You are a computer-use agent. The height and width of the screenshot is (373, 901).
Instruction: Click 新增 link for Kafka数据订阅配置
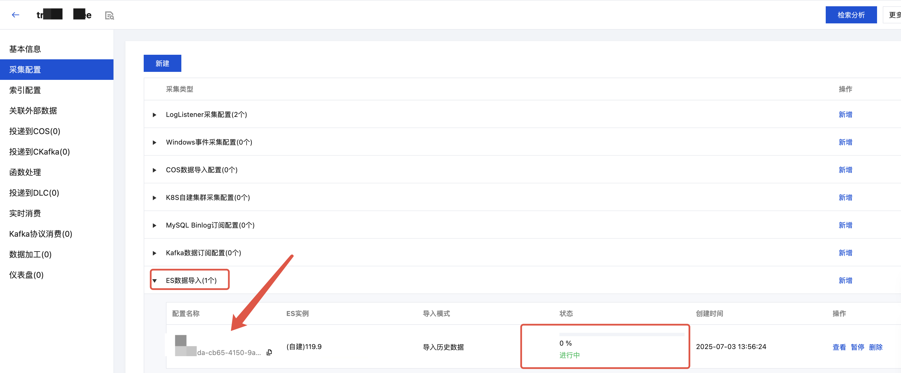click(x=845, y=253)
